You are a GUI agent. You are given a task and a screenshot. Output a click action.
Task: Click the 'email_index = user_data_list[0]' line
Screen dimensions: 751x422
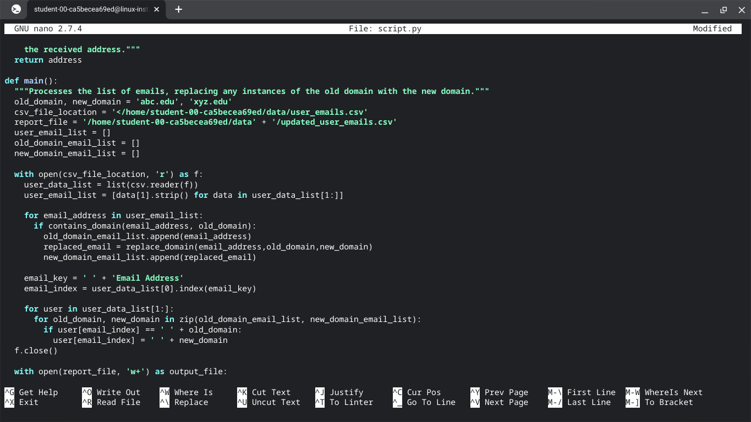(140, 288)
